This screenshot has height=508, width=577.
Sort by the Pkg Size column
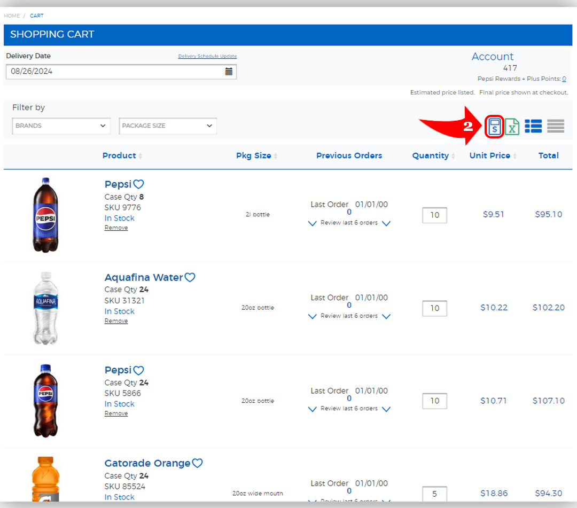[254, 155]
